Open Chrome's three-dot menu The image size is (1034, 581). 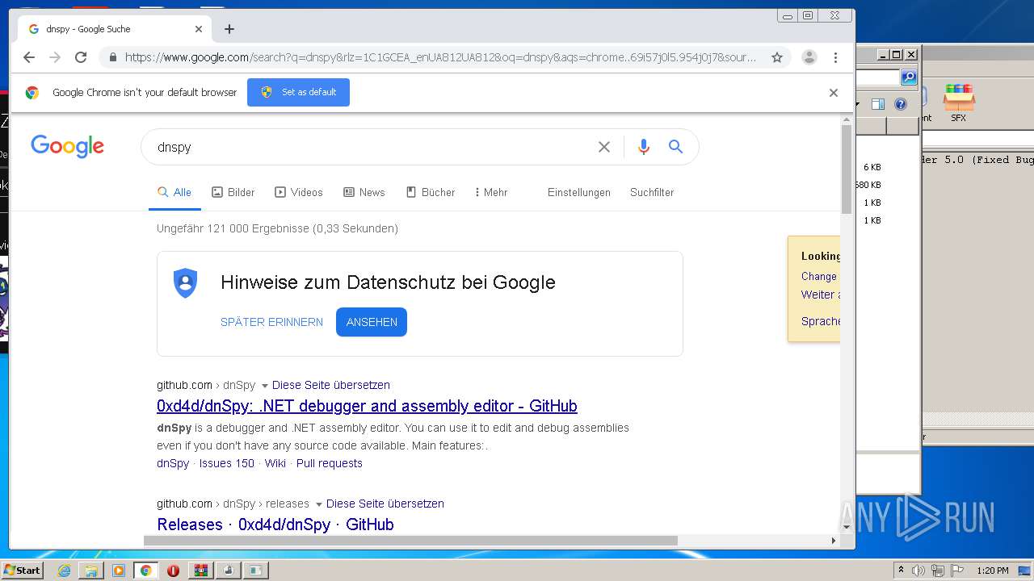tap(835, 57)
